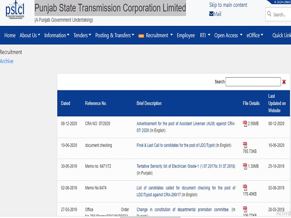Select reference cell CRA NO. 07/2020

click(97, 124)
